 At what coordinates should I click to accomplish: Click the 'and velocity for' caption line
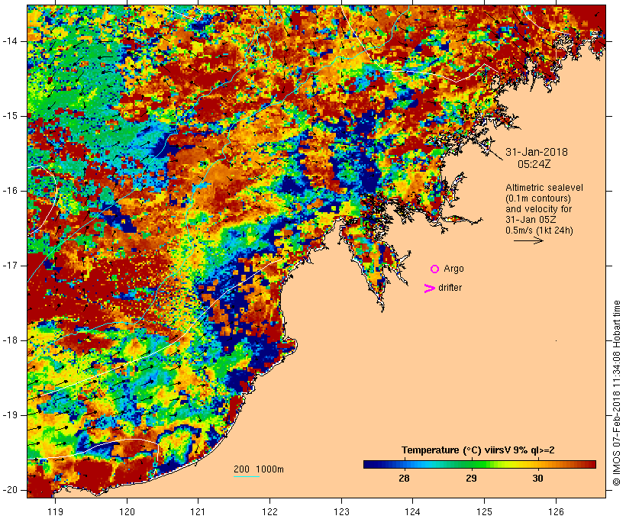[x=538, y=209]
